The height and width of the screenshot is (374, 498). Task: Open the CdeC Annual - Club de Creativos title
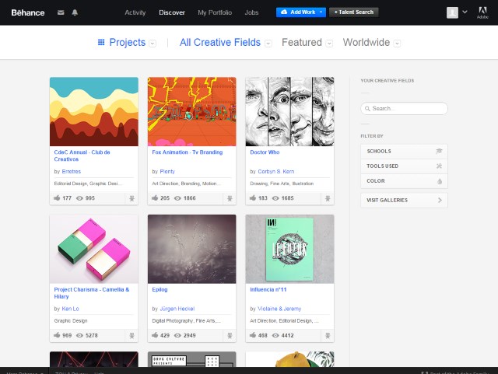click(x=82, y=156)
